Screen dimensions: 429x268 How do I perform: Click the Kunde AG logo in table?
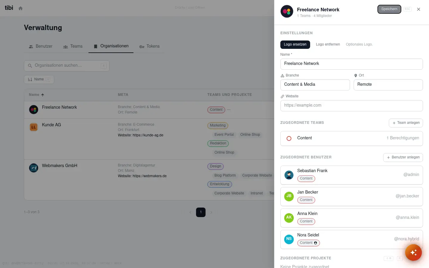[34, 127]
